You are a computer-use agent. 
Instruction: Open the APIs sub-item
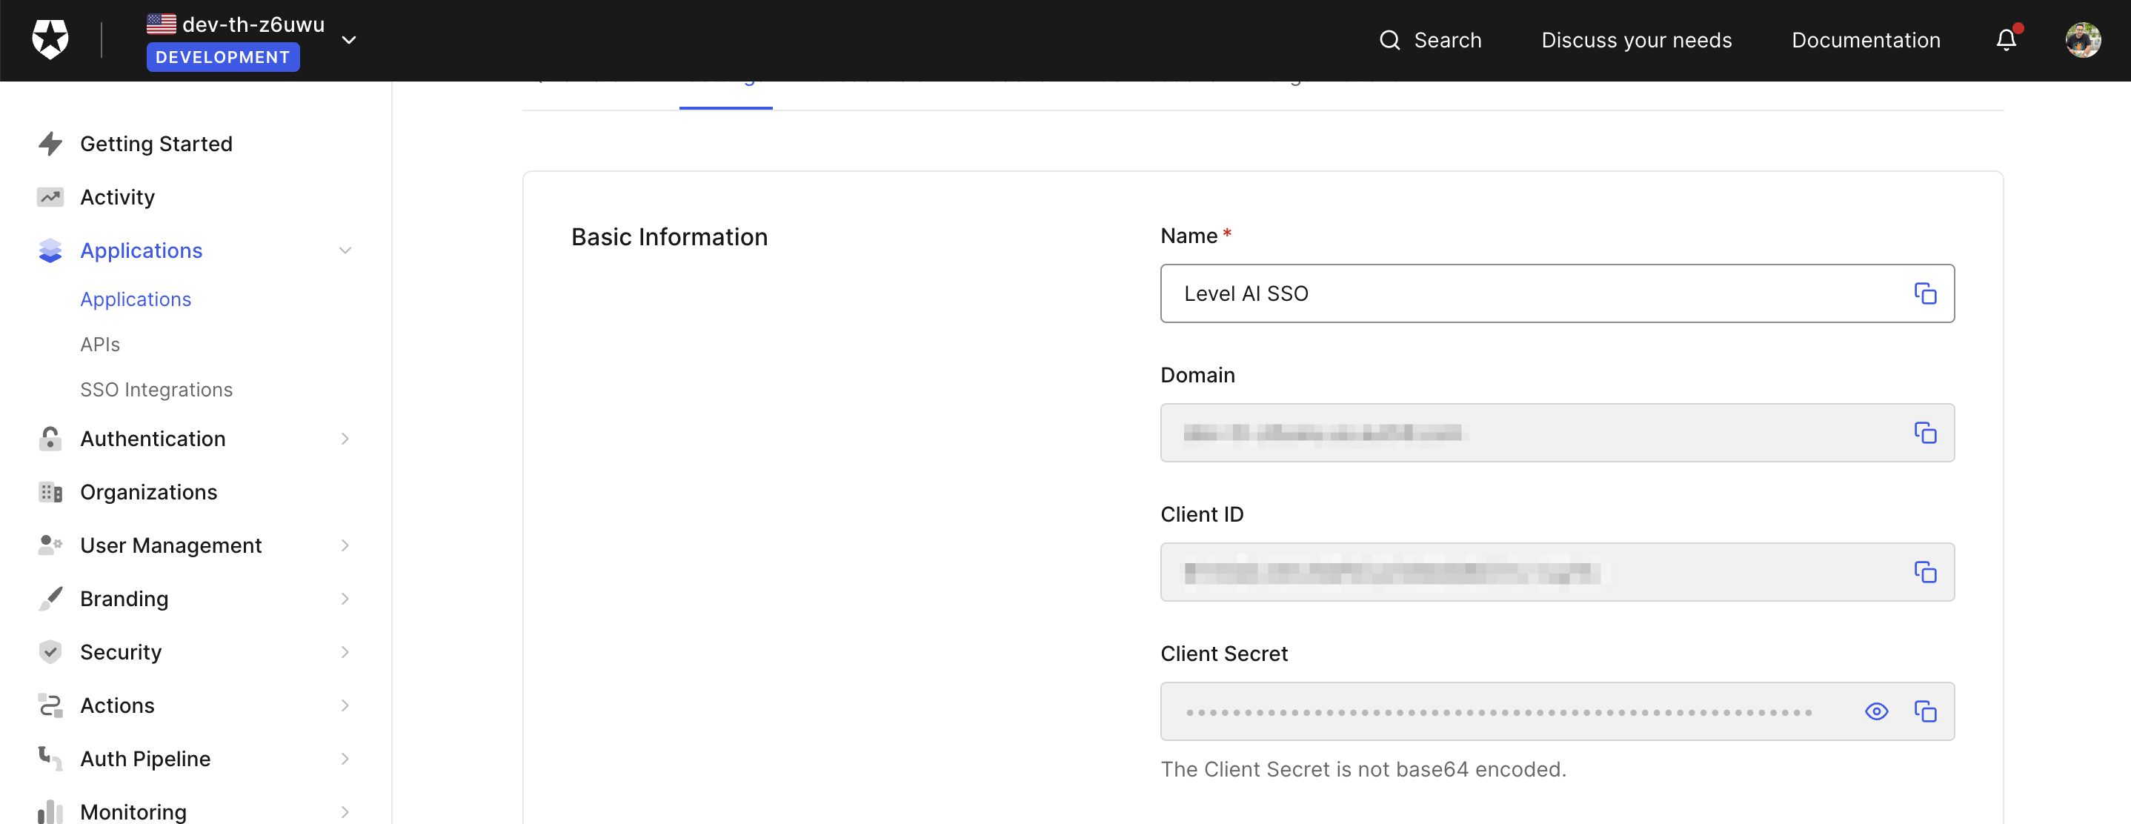tap(100, 344)
